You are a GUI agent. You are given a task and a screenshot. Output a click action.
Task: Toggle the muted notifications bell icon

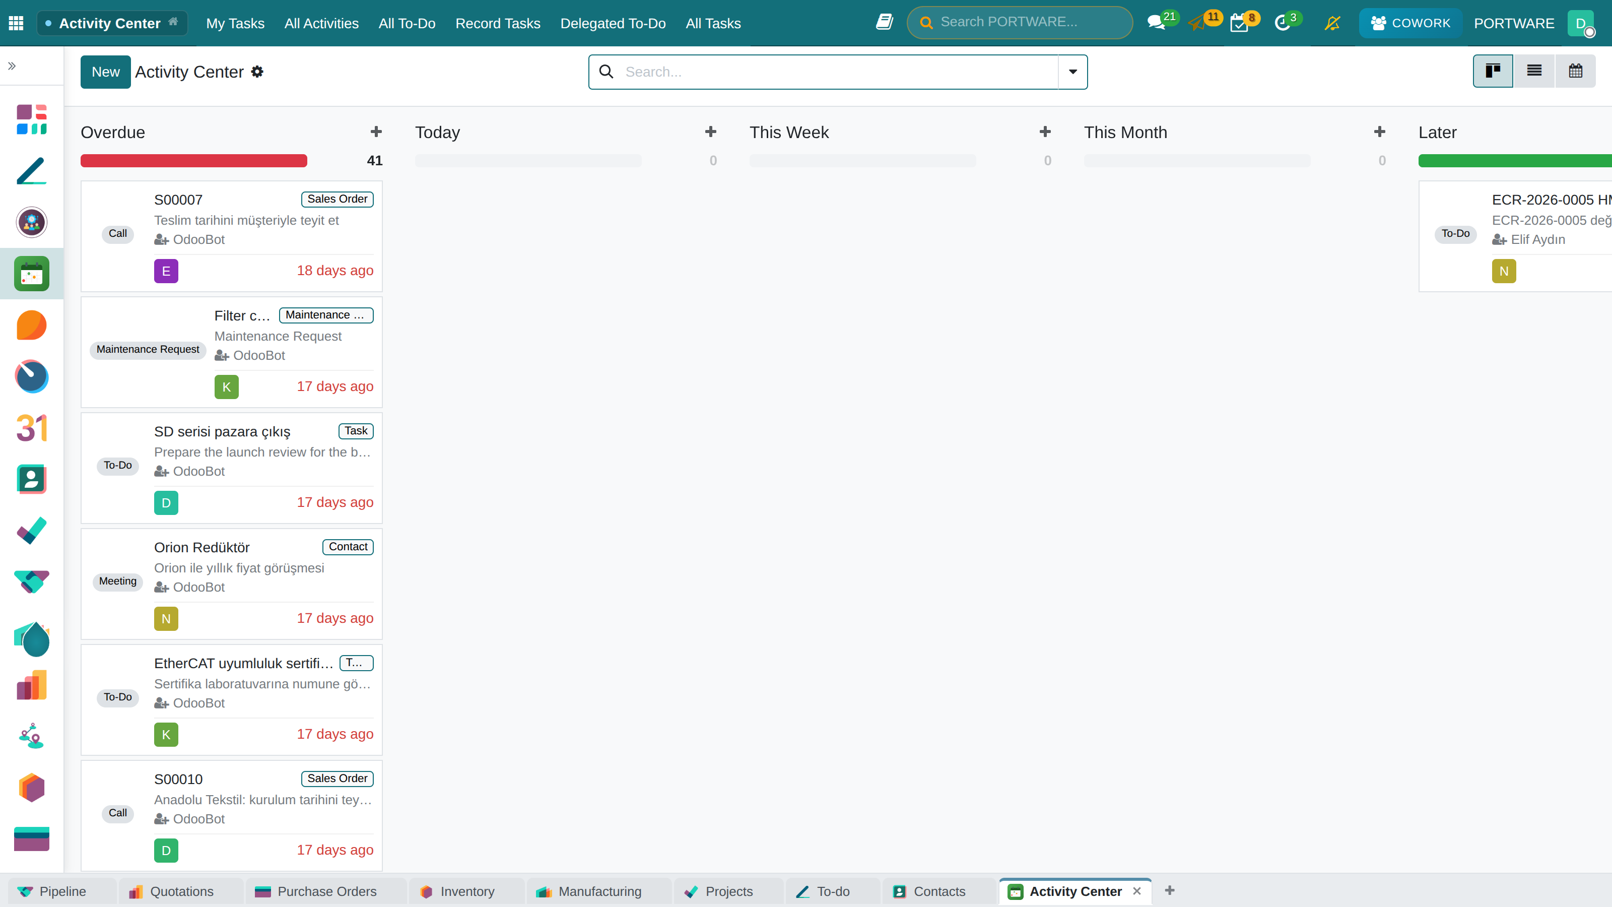point(1332,23)
